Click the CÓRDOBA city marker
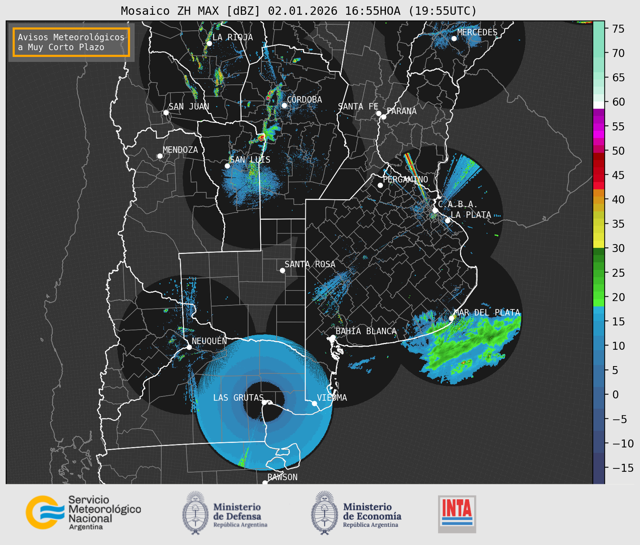The height and width of the screenshot is (545, 640). 284,105
